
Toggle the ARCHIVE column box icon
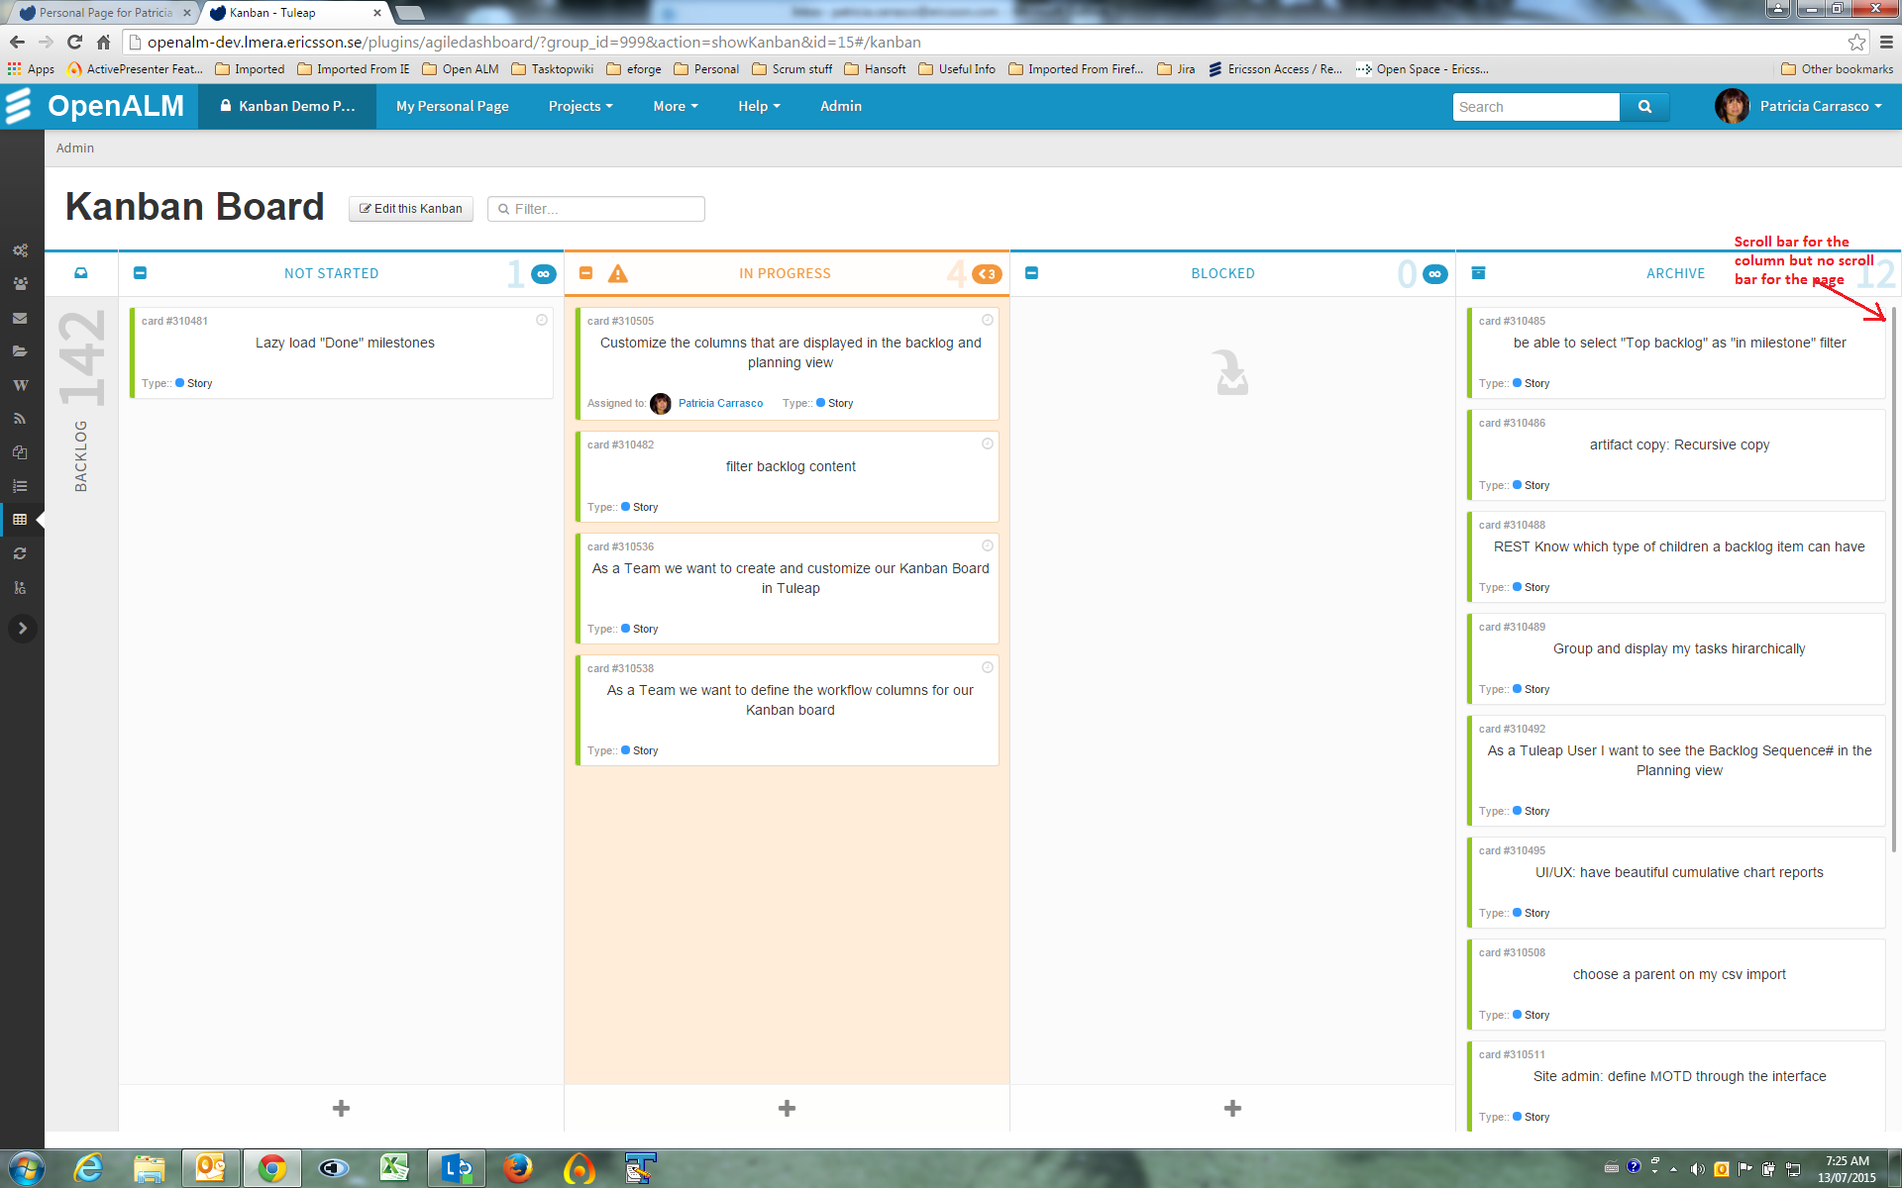(x=1478, y=273)
